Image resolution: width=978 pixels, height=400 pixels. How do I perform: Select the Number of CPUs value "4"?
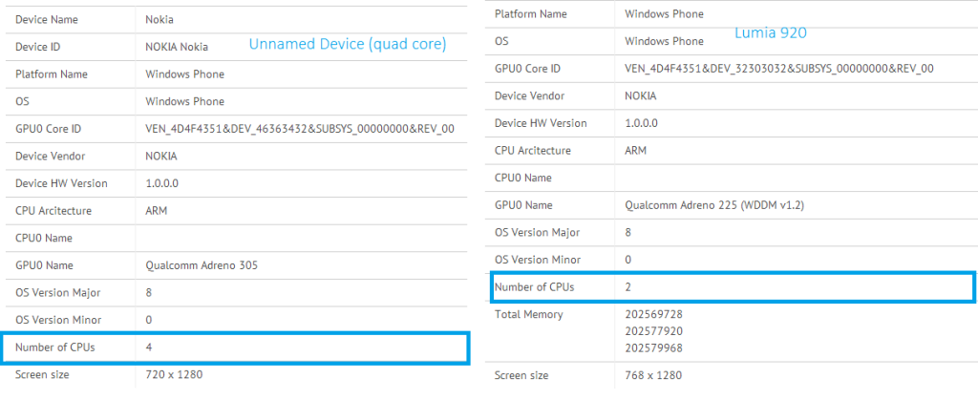pos(148,347)
